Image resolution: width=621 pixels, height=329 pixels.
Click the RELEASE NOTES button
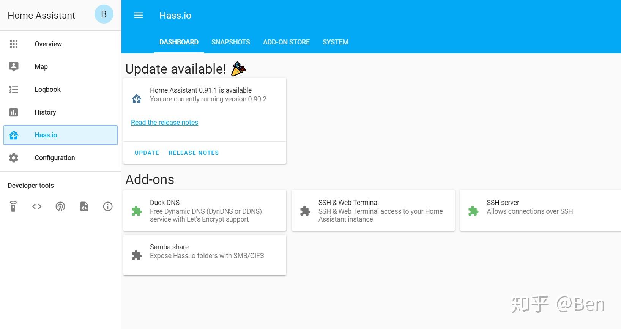click(194, 153)
